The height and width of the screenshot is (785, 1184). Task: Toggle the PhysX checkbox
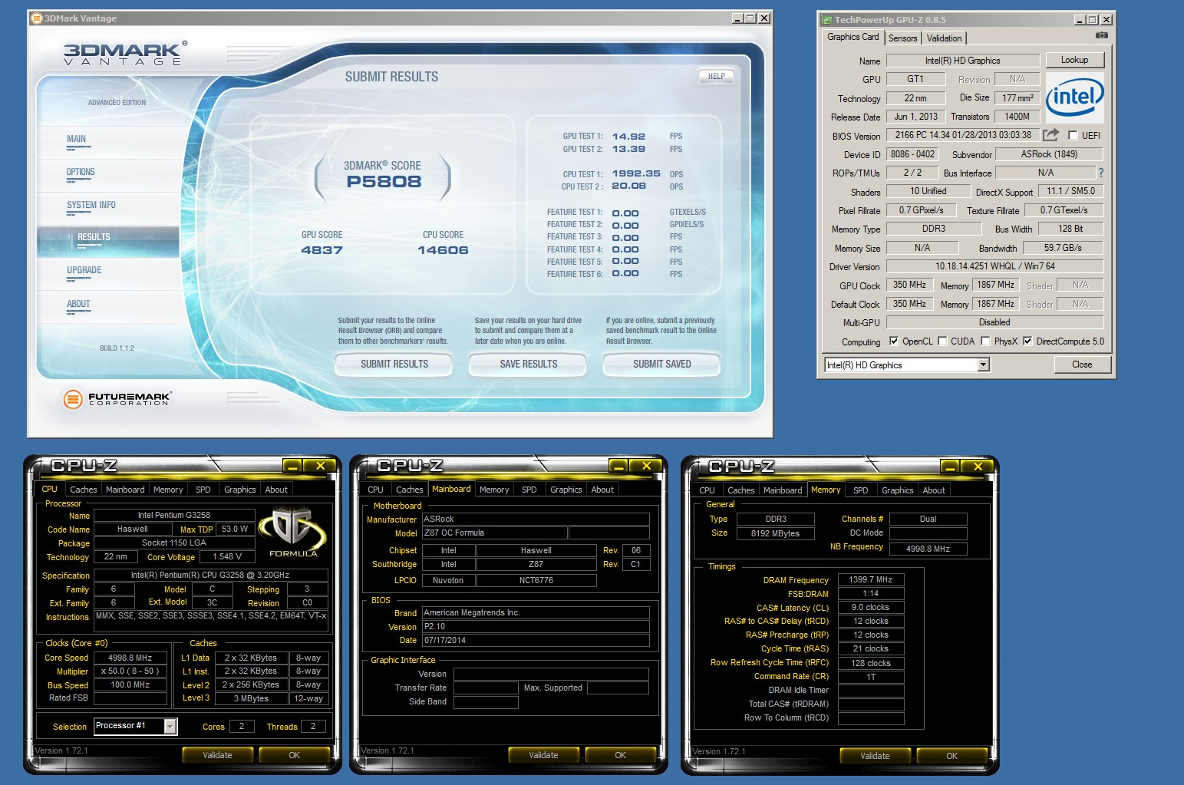click(985, 341)
